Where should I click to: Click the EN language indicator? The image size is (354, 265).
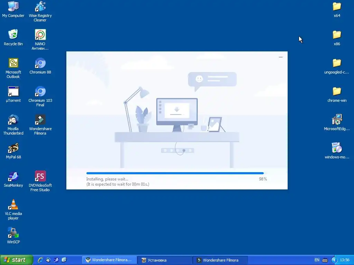(317, 260)
